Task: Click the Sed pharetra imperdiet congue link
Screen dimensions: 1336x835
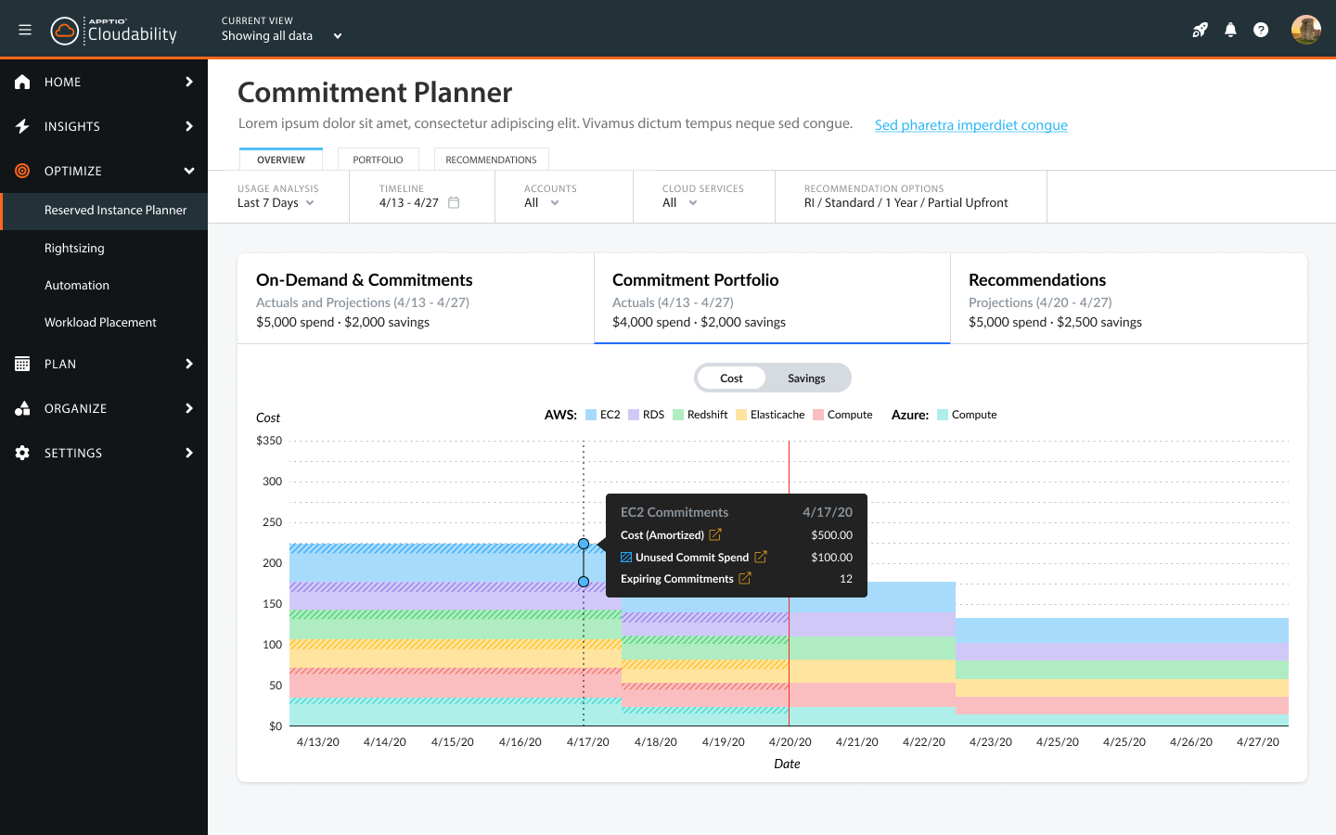Action: click(970, 125)
